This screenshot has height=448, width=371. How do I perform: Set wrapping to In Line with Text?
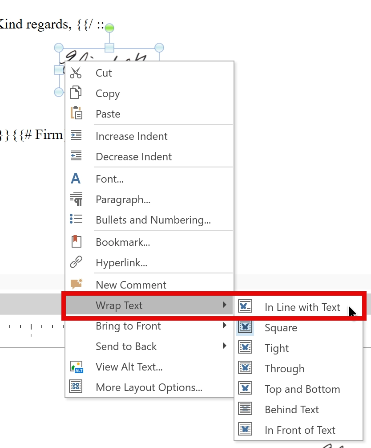(298, 307)
